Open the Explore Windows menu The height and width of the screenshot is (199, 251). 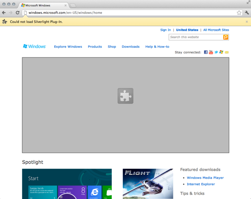(68, 47)
